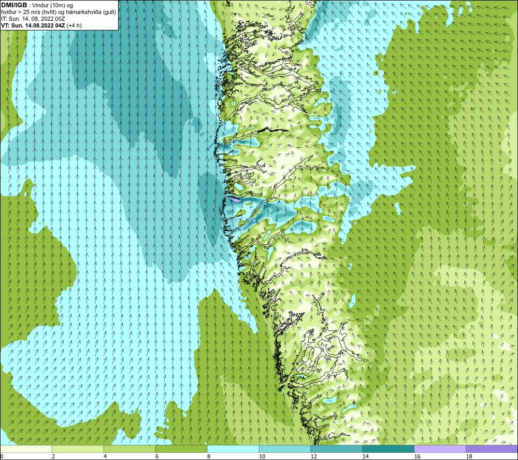Pick the light lavender 16–18 legend swatch
The height and width of the screenshot is (460, 518).
coord(440,449)
